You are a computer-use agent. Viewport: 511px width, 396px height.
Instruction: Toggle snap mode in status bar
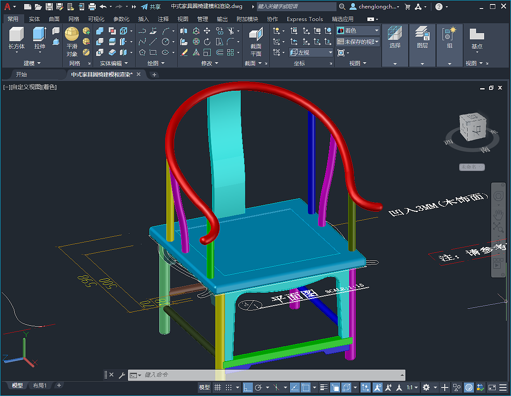pyautogui.click(x=229, y=387)
